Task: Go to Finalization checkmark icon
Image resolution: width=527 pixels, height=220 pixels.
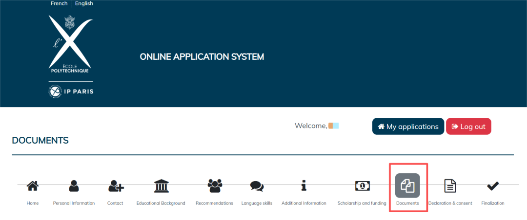Action: (x=493, y=185)
